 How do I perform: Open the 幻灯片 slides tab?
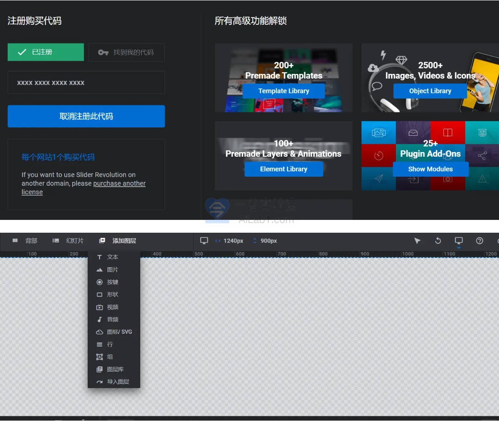pyautogui.click(x=75, y=241)
